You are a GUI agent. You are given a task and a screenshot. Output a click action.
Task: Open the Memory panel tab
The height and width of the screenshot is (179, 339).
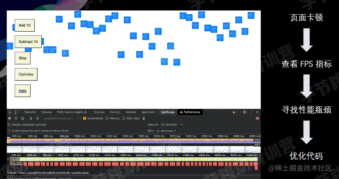[115, 112]
